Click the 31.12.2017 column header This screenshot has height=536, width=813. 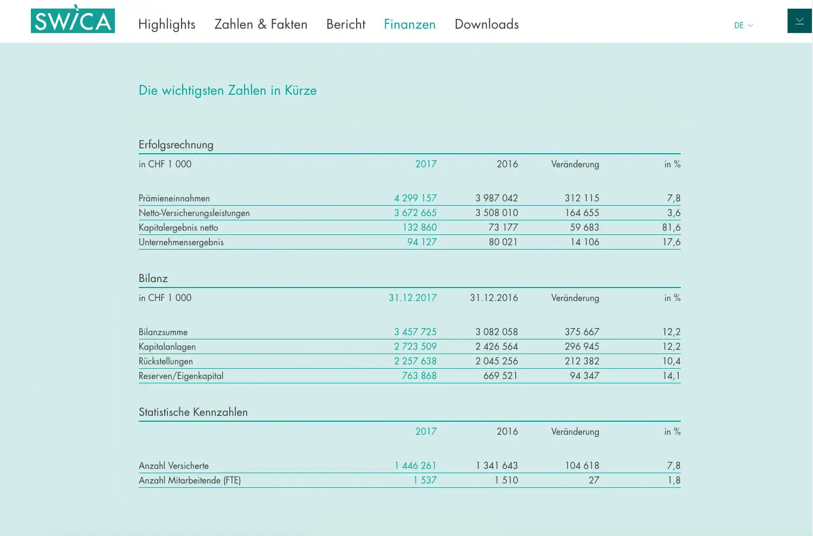[x=412, y=298]
